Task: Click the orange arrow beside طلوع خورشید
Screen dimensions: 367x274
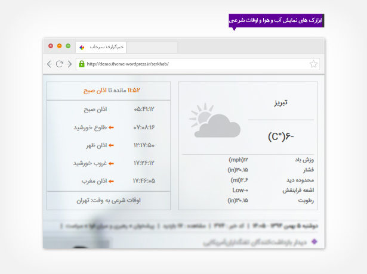Action: point(111,127)
